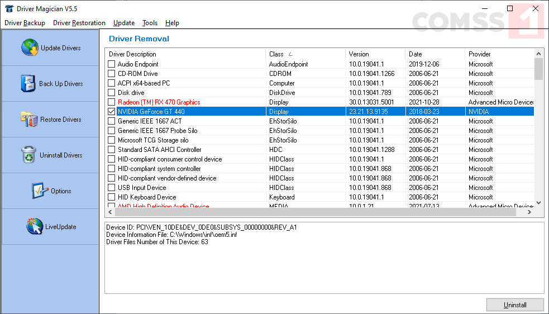Check HID-compliant vendor-defined device checkbox
The height and width of the screenshot is (314, 549).
click(111, 178)
